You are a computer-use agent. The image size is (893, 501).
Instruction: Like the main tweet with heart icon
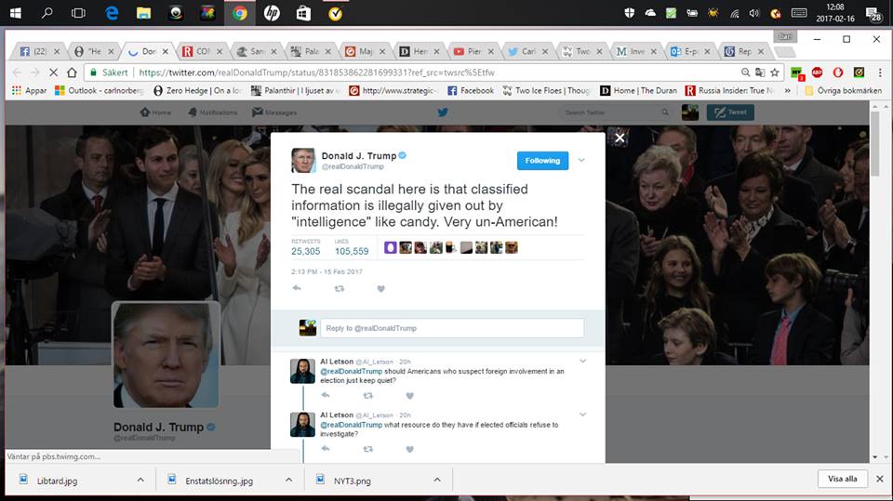tap(380, 289)
